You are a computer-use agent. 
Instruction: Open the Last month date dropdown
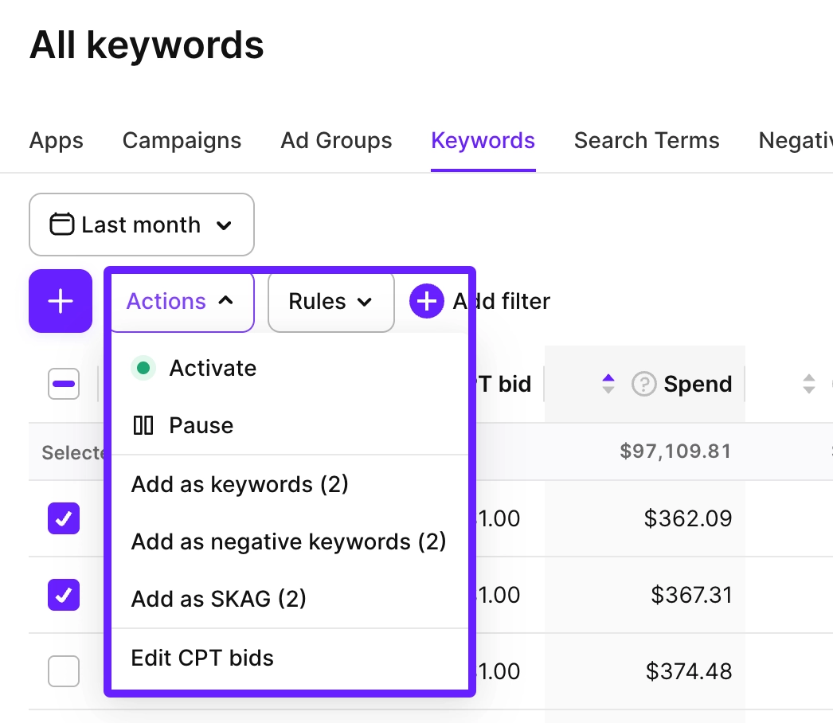coord(142,225)
